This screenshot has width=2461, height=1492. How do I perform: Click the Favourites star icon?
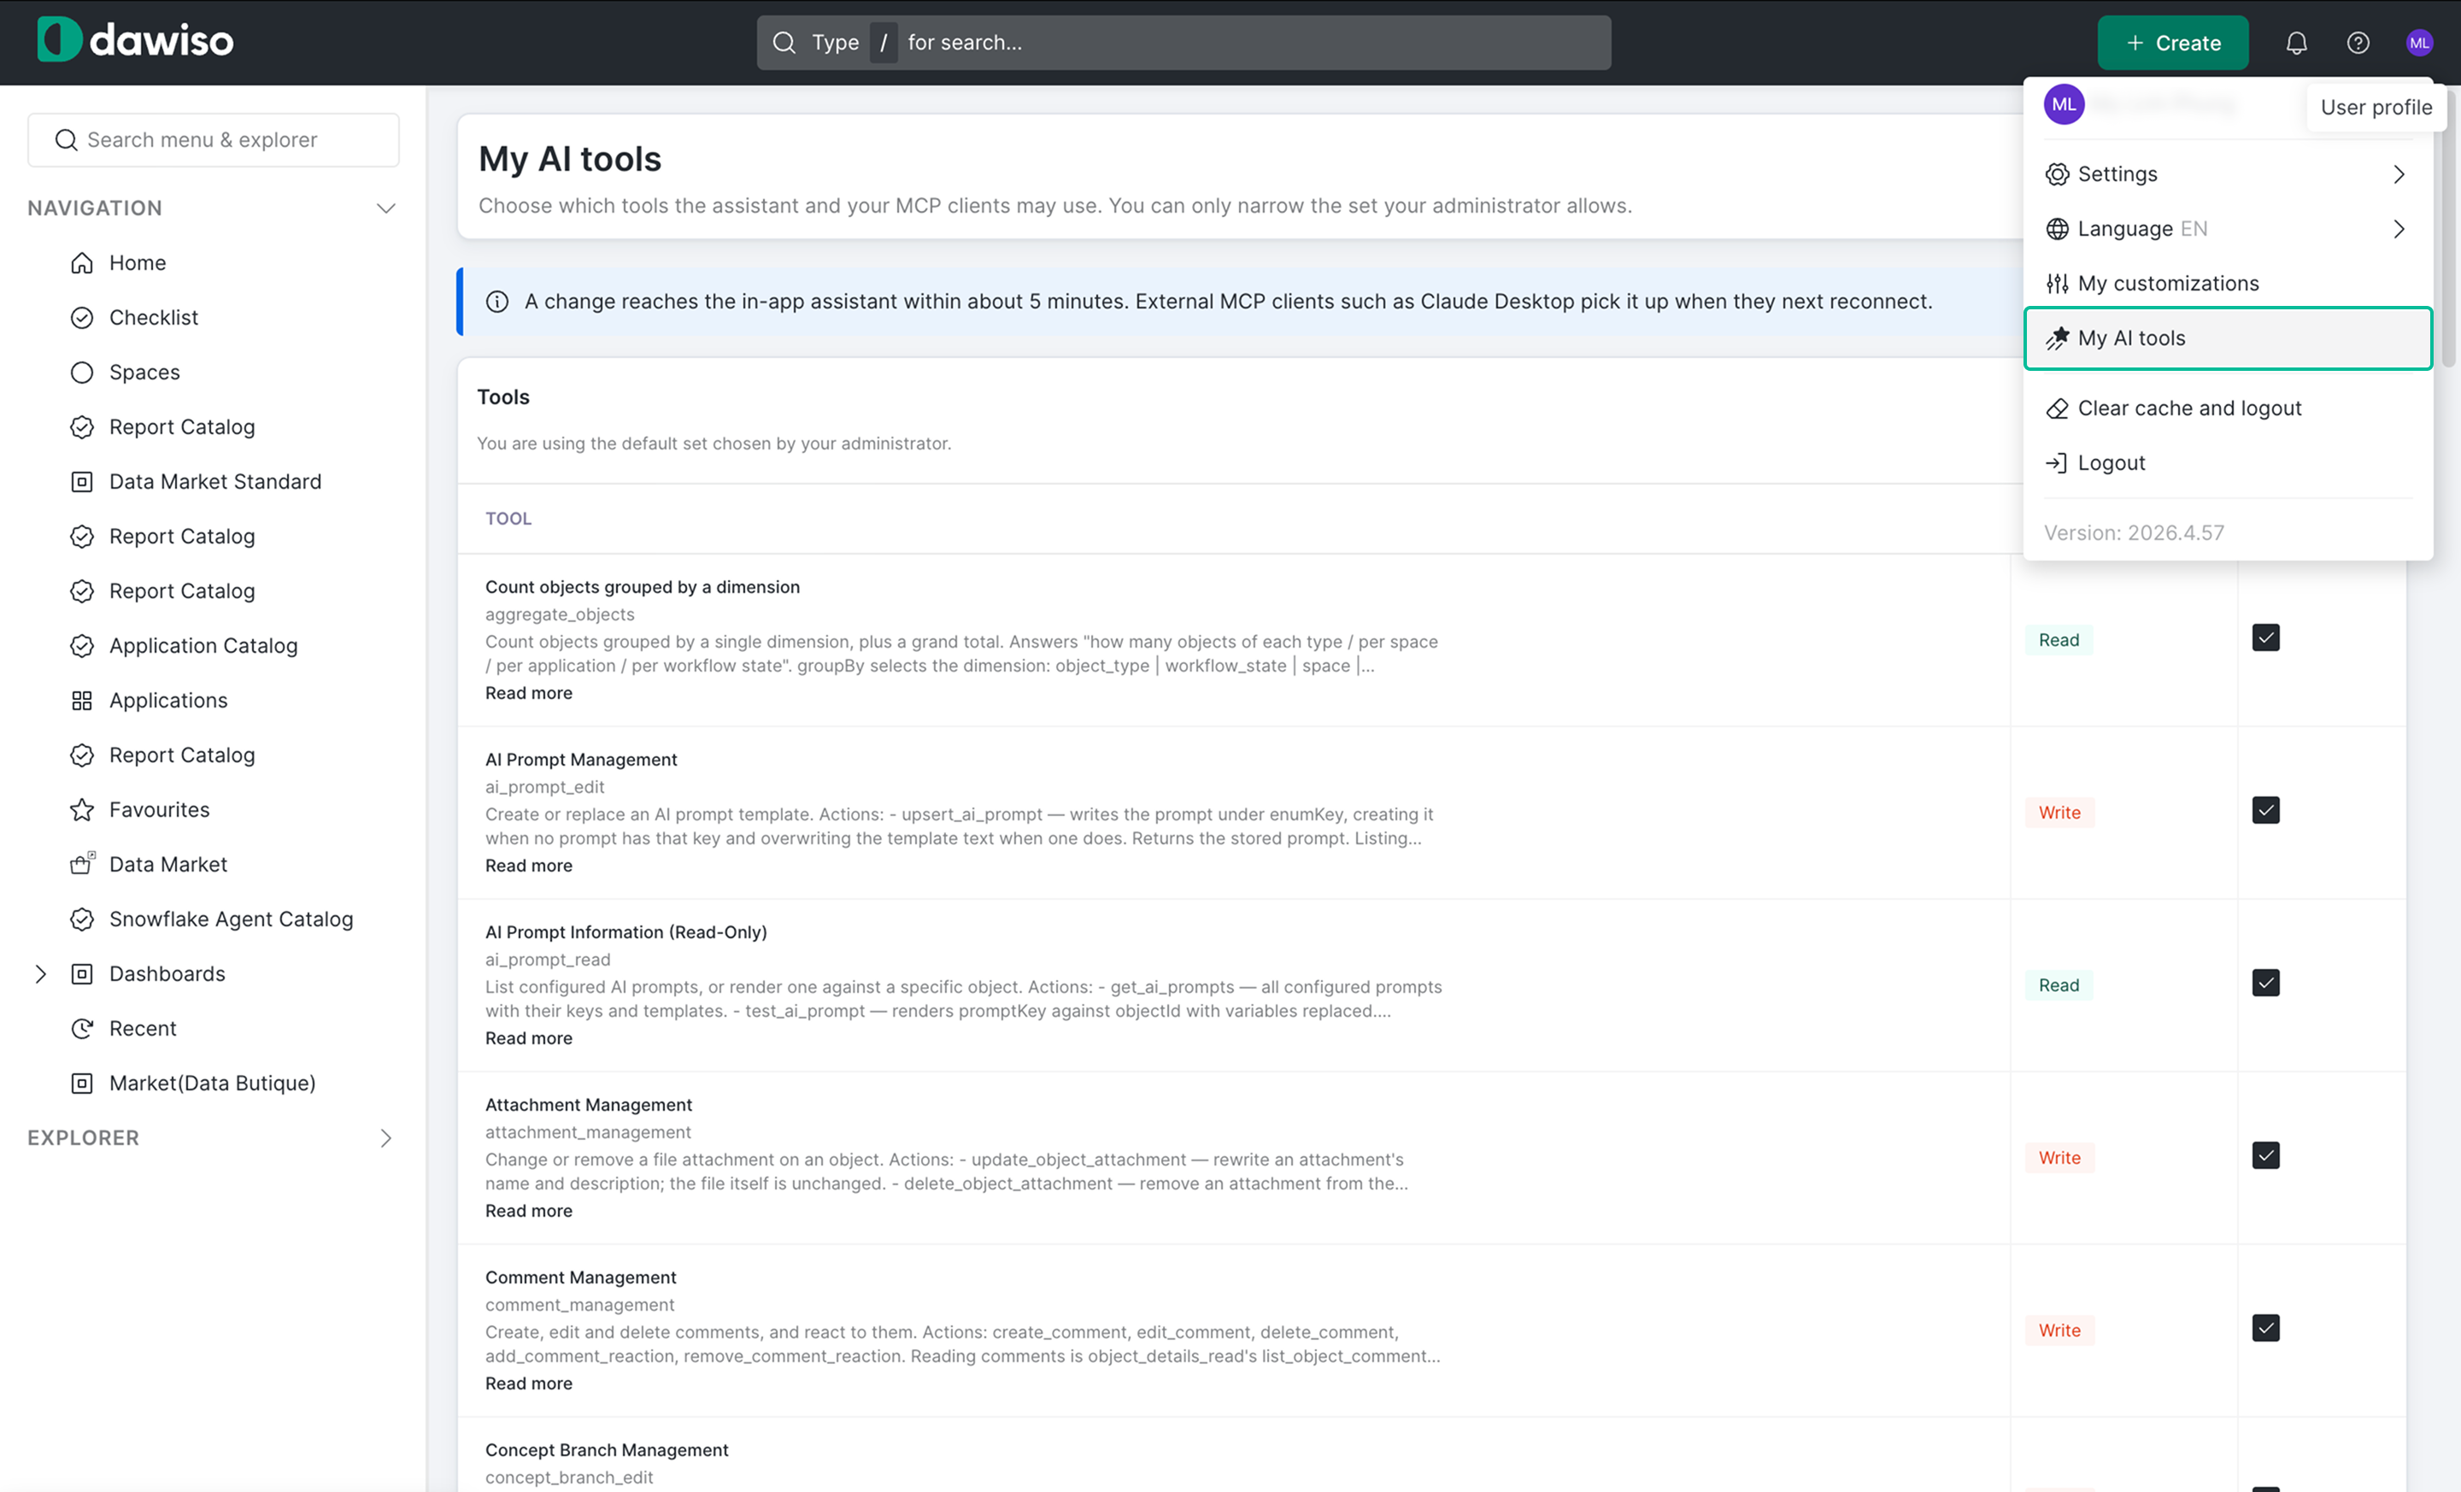pyautogui.click(x=82, y=810)
